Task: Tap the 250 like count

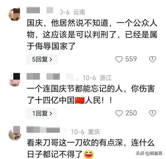Action: point(131,113)
